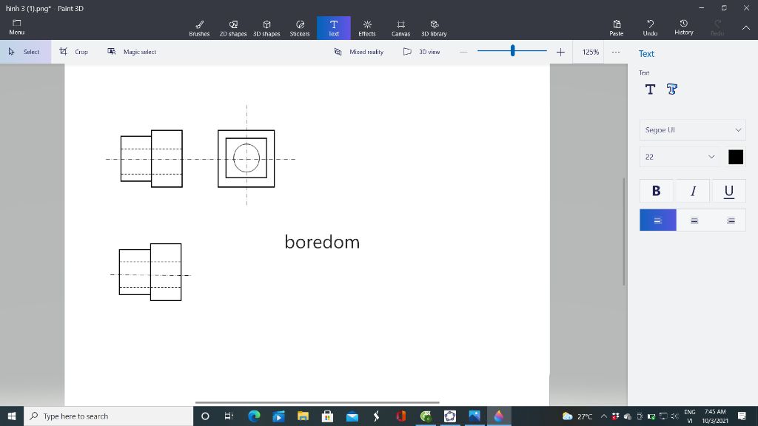Show hidden system tray icons
The height and width of the screenshot is (426, 758).
pos(604,416)
